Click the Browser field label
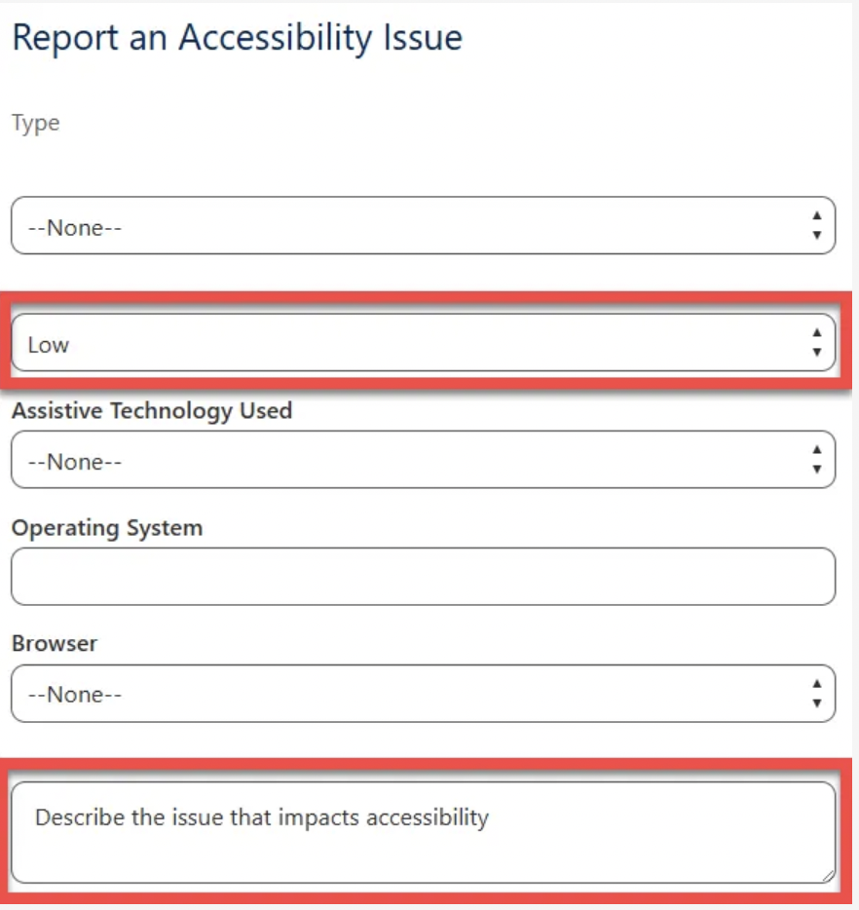 click(x=54, y=643)
